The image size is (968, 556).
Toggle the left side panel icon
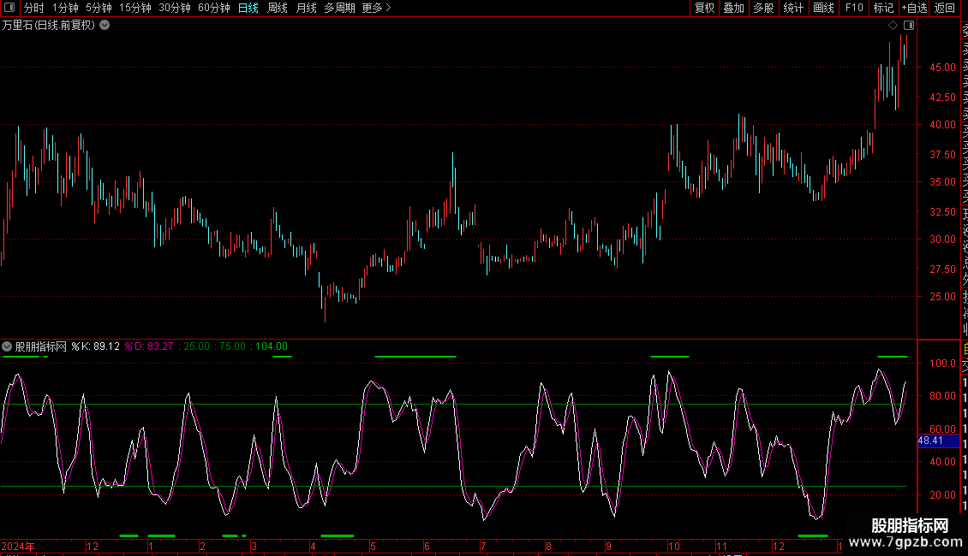pos(9,8)
